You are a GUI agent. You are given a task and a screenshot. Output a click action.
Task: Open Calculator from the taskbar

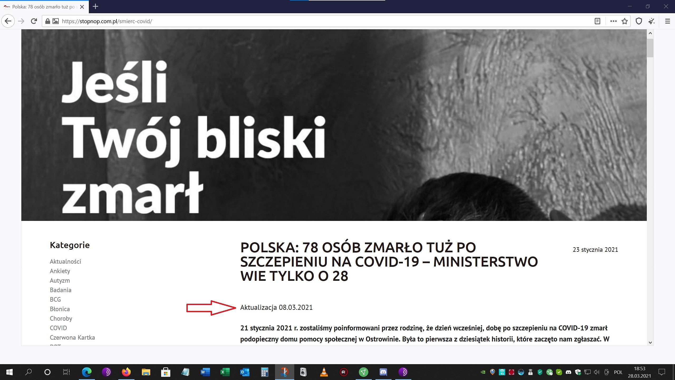coord(264,372)
